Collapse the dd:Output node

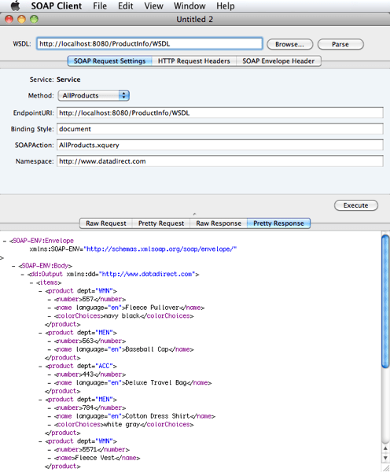[x=23, y=275]
